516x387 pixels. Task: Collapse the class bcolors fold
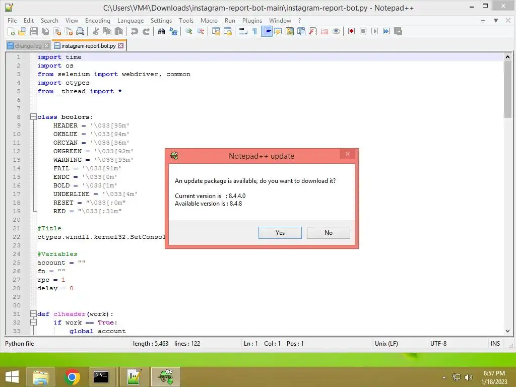pyautogui.click(x=33, y=116)
